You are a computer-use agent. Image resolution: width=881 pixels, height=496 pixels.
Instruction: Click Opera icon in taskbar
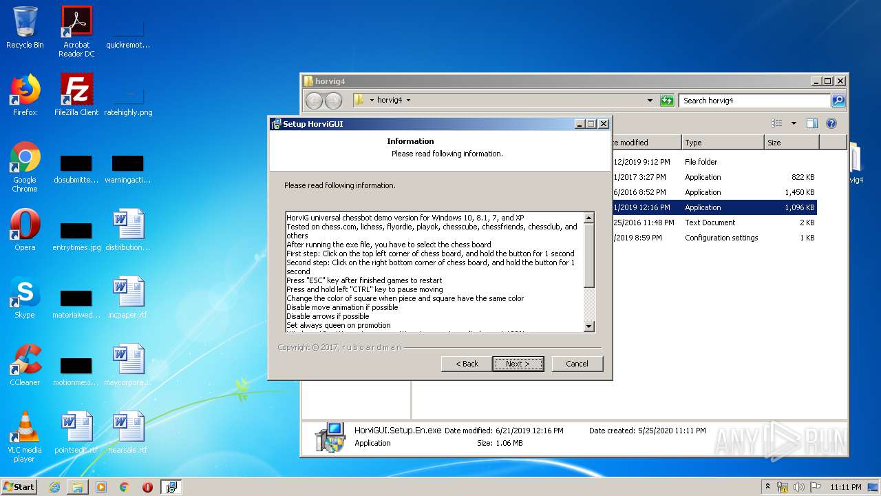(147, 487)
